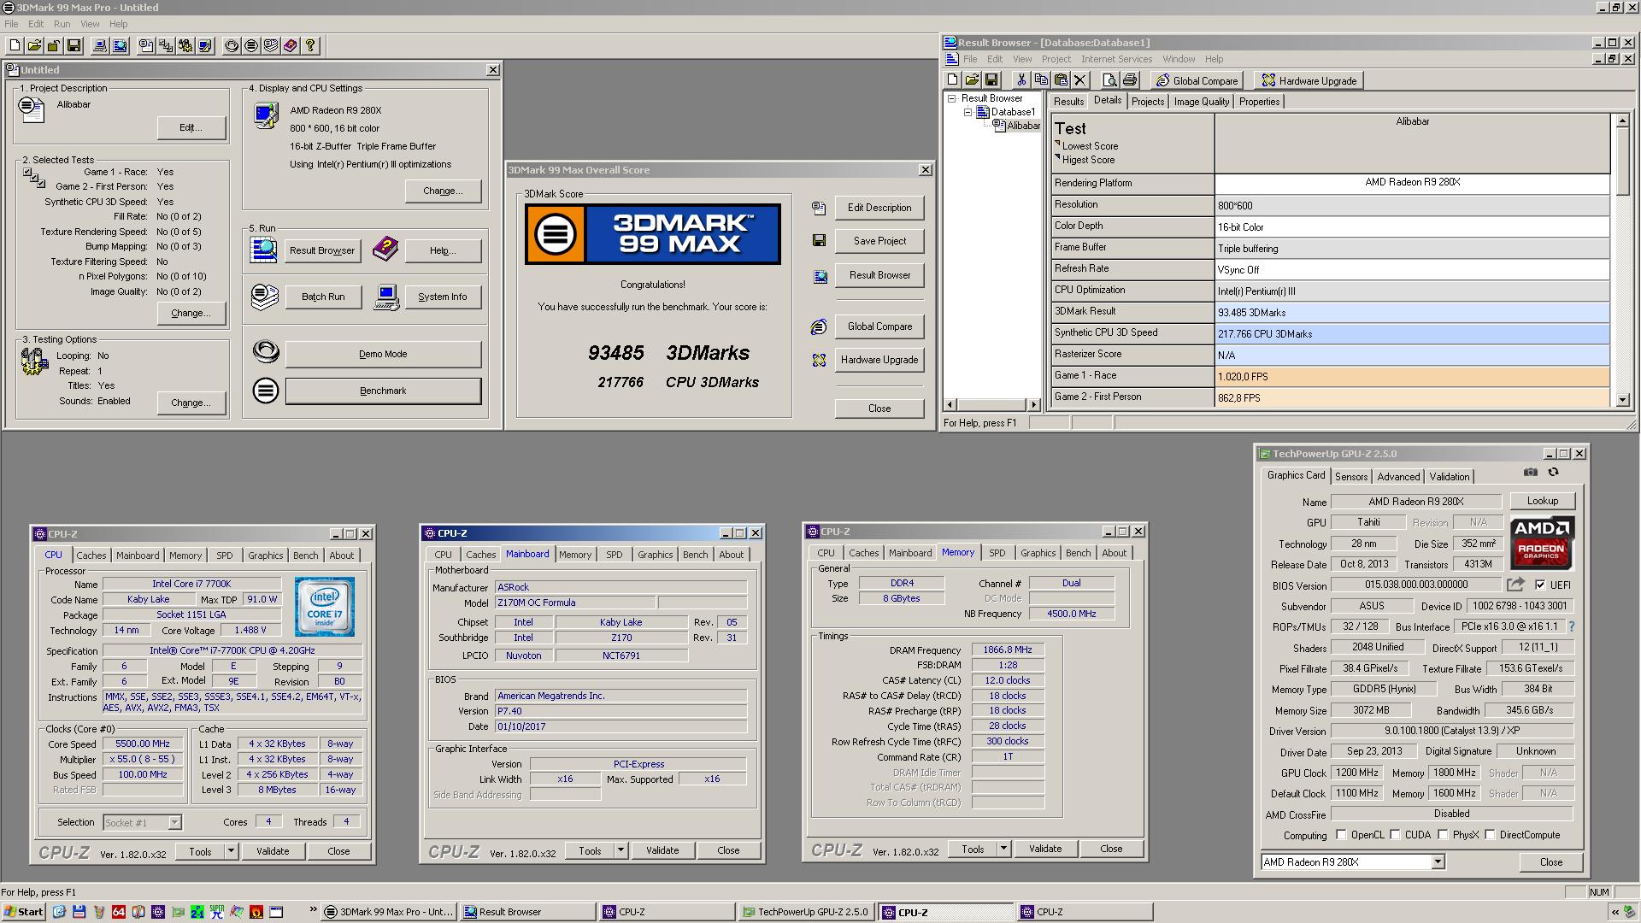
Task: Click the Cut scissors icon in Result Browser
Action: click(x=1020, y=80)
